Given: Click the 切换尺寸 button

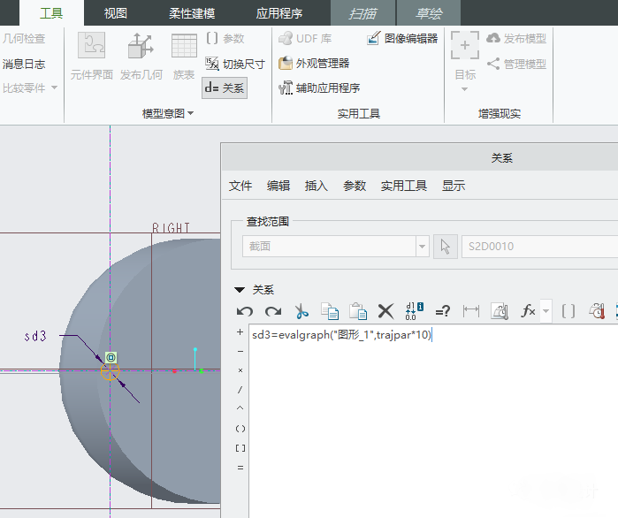Looking at the screenshot, I should (235, 64).
